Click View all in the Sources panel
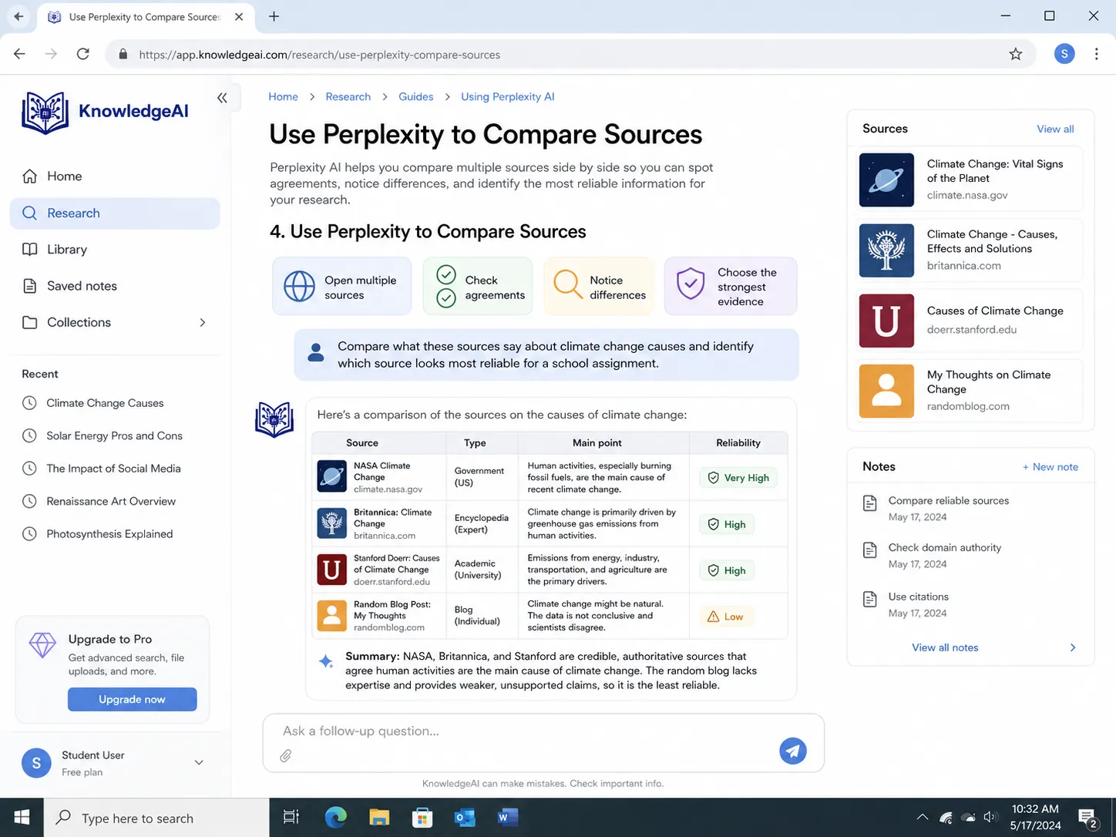 (1055, 129)
